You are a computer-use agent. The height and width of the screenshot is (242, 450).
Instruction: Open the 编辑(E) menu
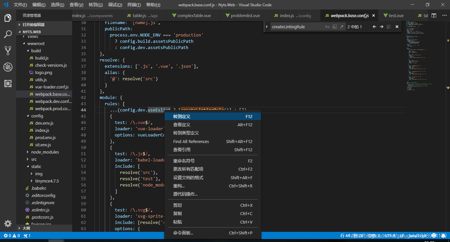click(39, 5)
